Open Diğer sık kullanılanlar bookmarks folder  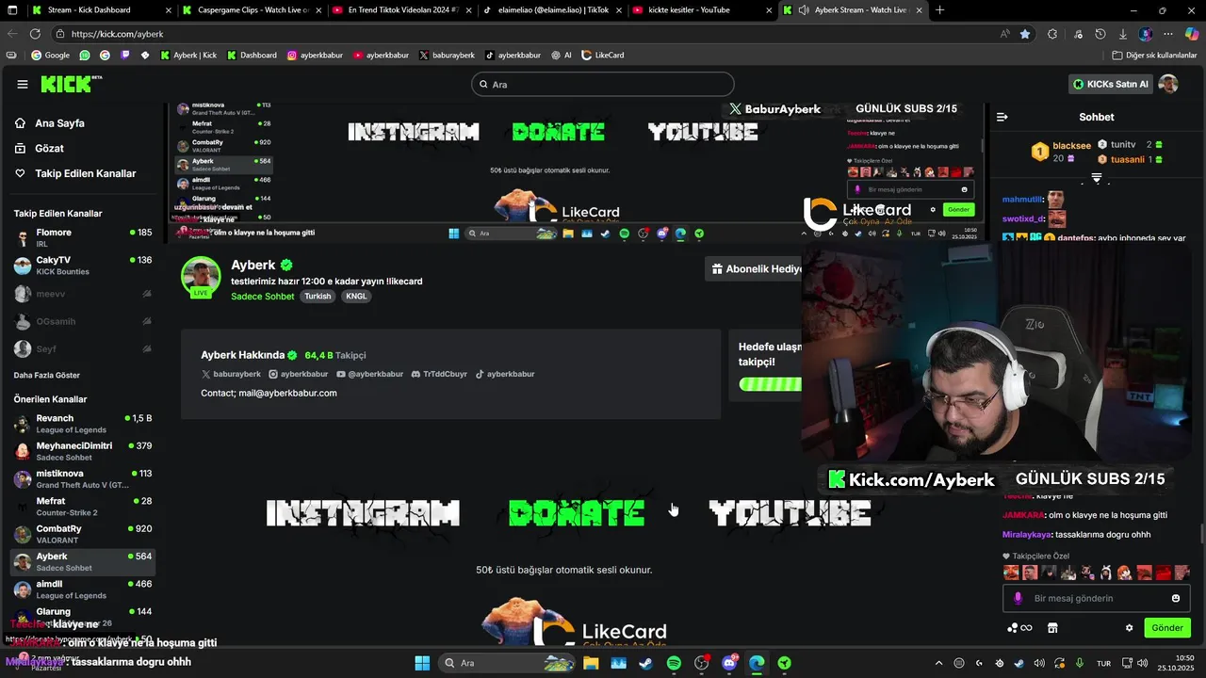1154,56
